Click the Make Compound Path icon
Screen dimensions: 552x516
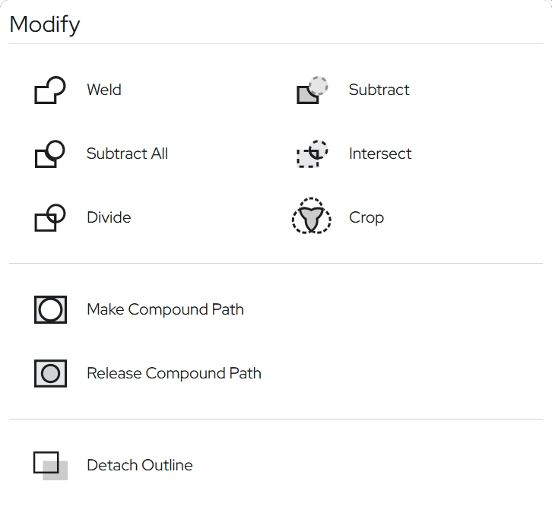click(x=50, y=310)
